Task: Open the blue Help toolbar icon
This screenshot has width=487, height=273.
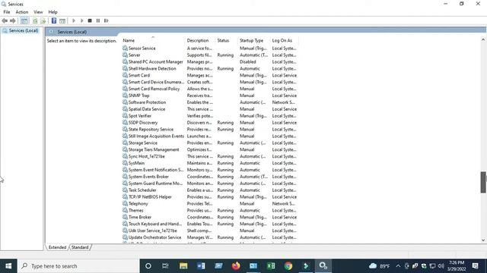Action: [x=54, y=20]
